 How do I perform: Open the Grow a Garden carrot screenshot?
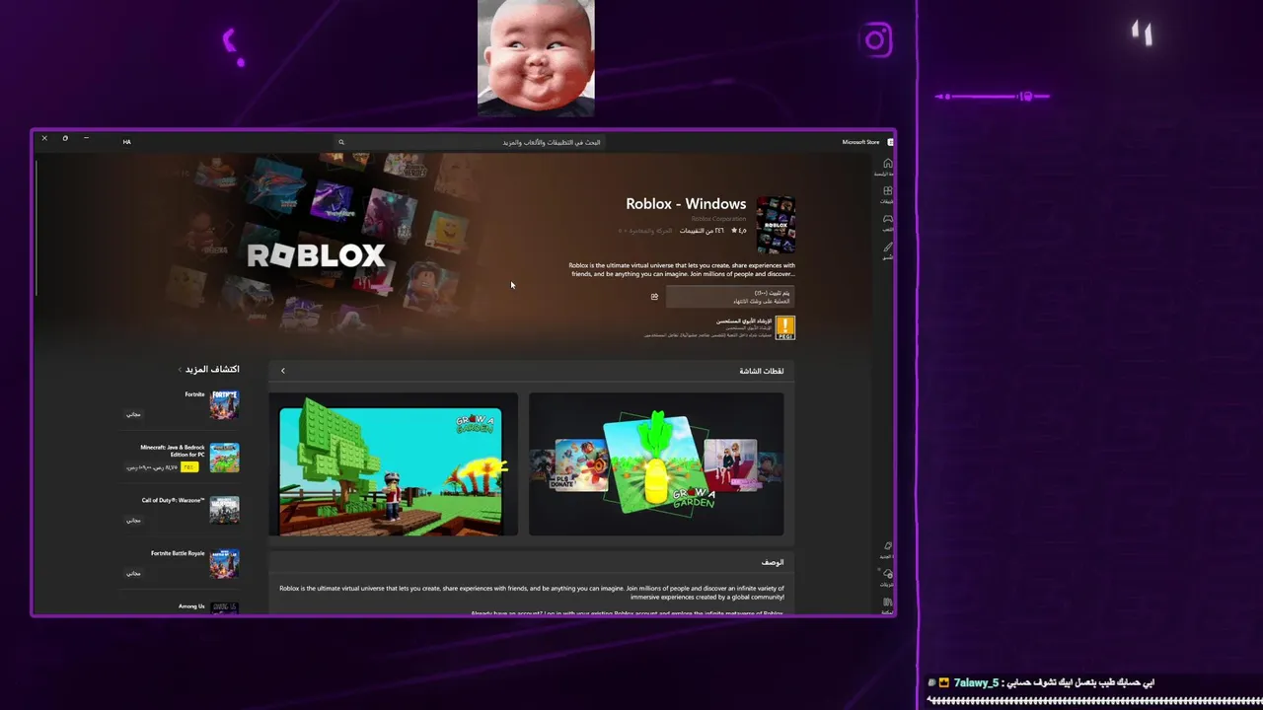click(x=656, y=464)
